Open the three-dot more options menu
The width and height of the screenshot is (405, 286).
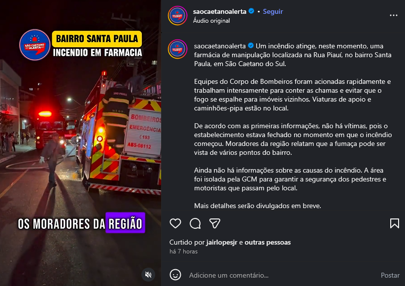pos(393,15)
